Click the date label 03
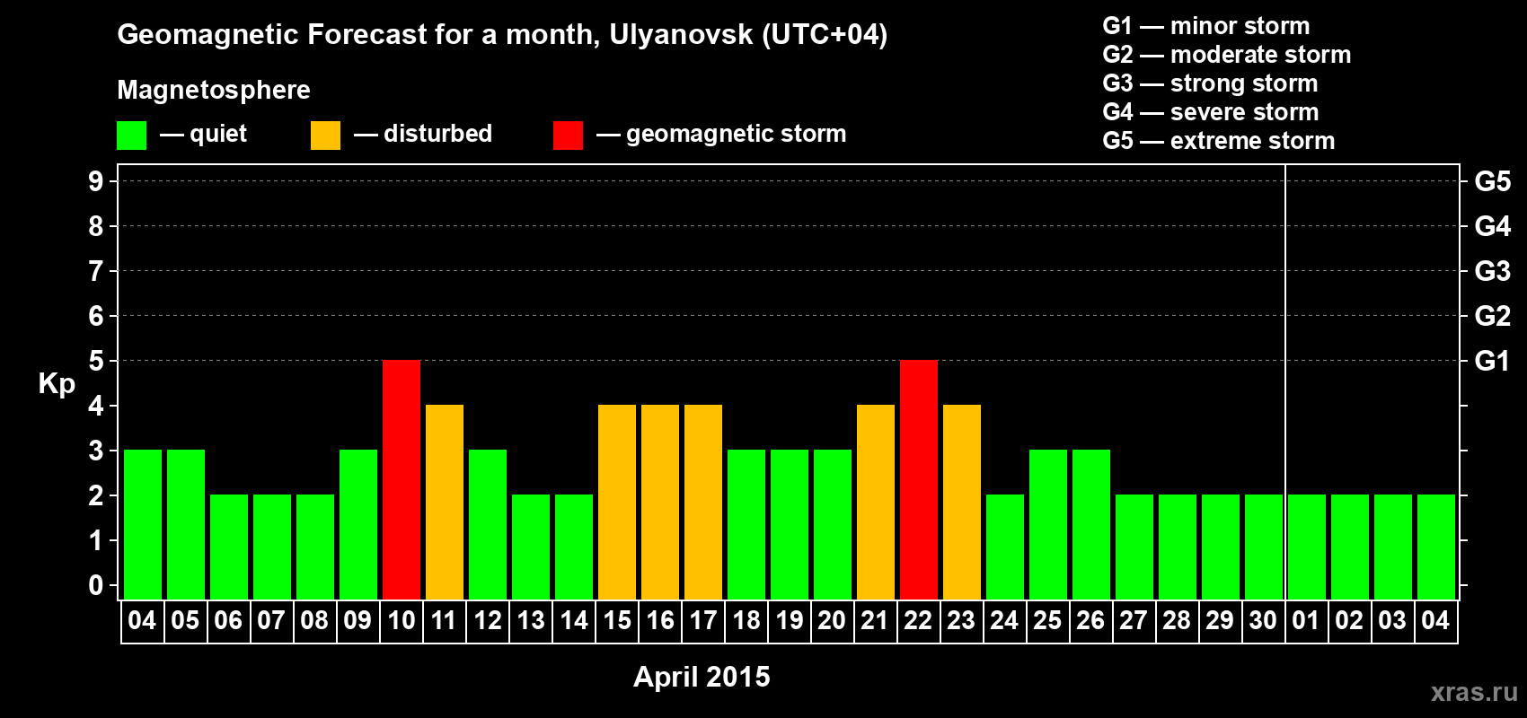This screenshot has width=1527, height=718. coord(1392,621)
